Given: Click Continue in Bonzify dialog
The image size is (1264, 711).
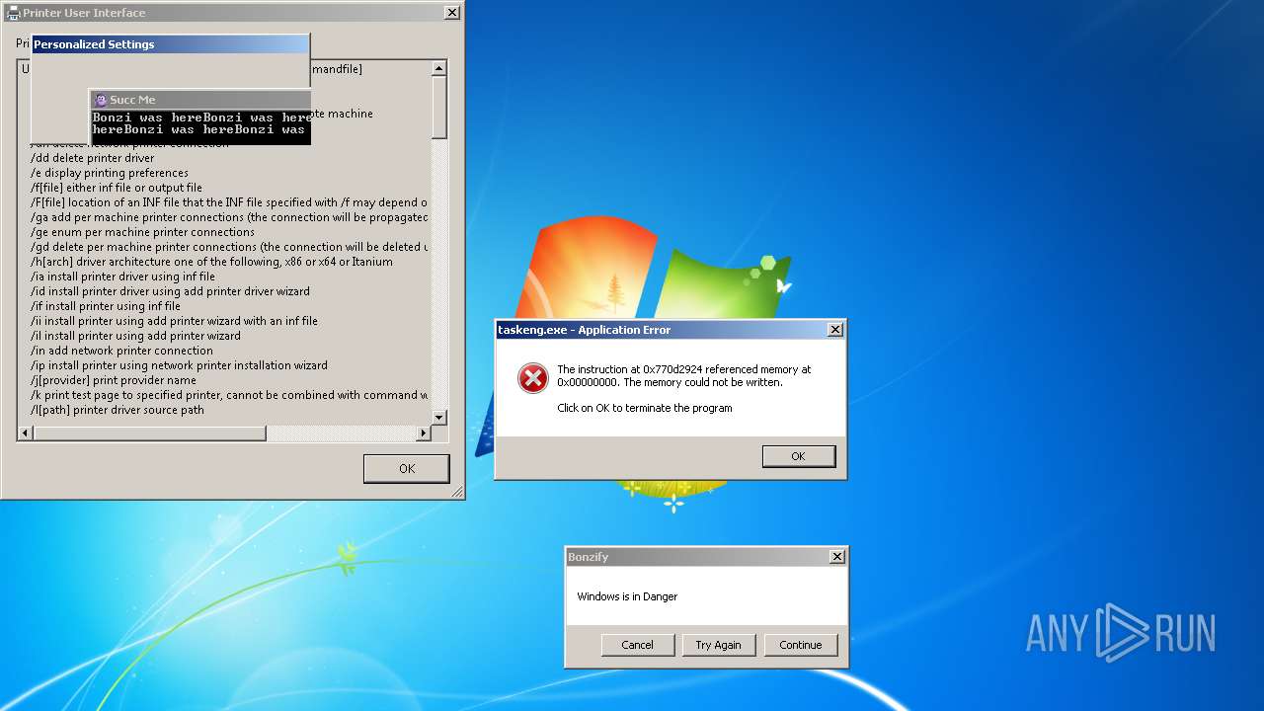Looking at the screenshot, I should pyautogui.click(x=800, y=645).
